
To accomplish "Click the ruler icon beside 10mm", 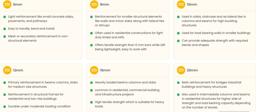I will pyautogui.click(x=181, y=4).
